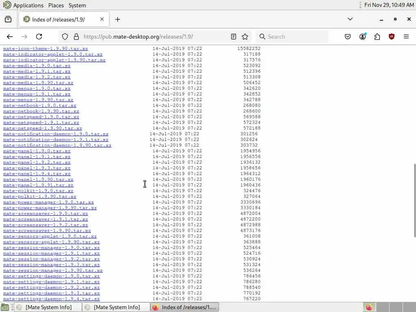Viewport: 416px width, 312px height.
Task: Open mate-notification-daemon-1.9.0.tar.xz link
Action: pos(56,134)
